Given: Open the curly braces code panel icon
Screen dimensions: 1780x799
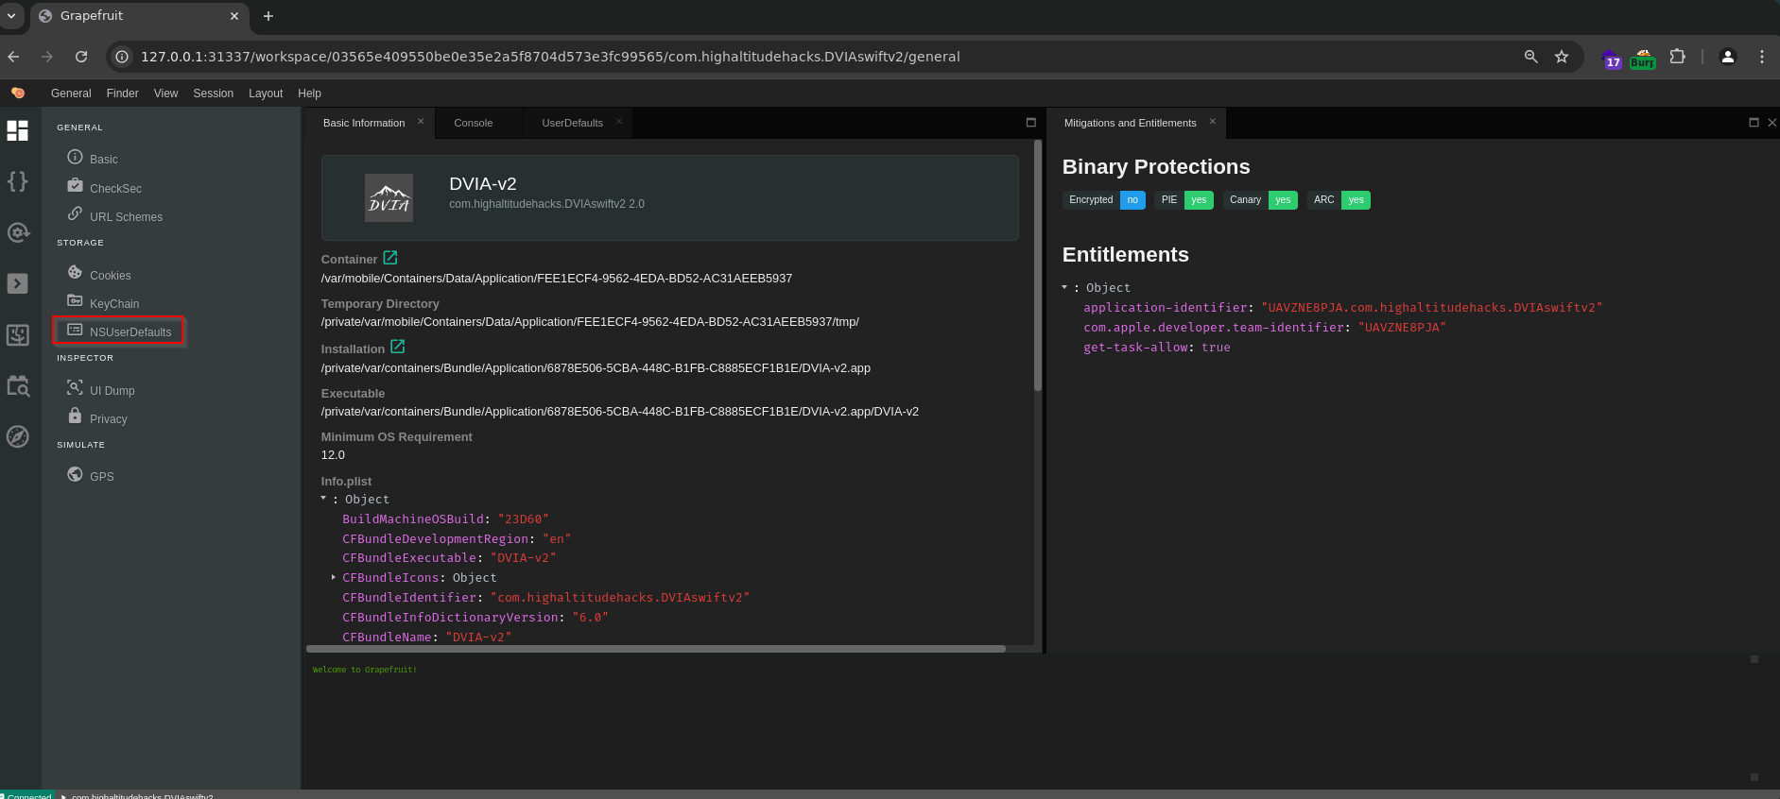Looking at the screenshot, I should tap(17, 181).
